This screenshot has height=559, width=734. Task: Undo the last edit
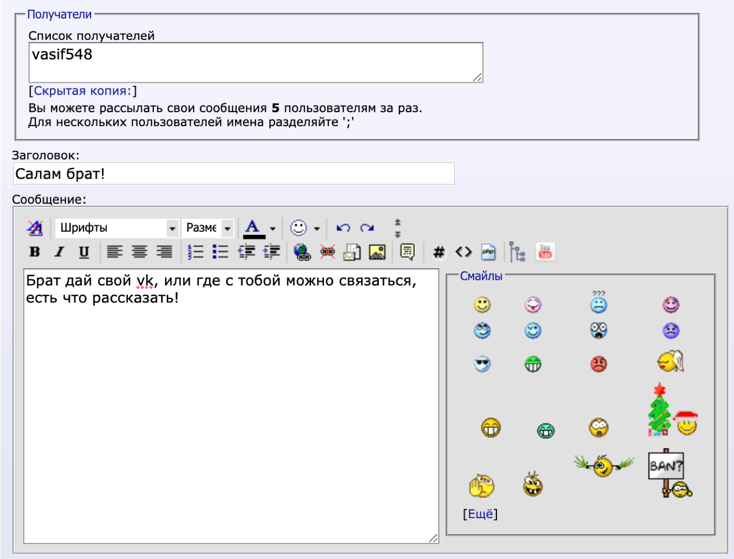click(343, 228)
